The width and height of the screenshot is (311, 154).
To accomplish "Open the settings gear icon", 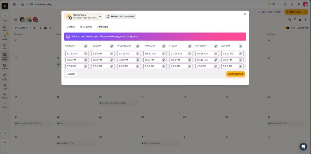I will 299,4.
